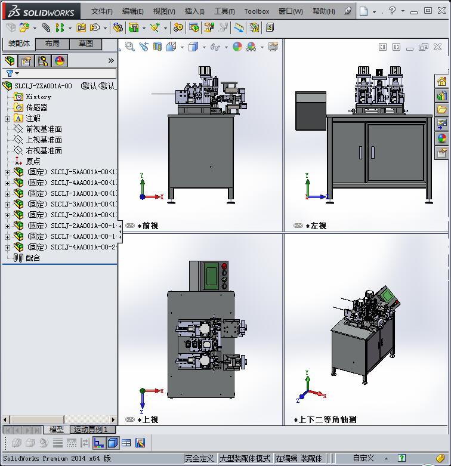Expand the SLCLJ-5AA001A-00 component node
The image size is (451, 466).
(x=7, y=172)
